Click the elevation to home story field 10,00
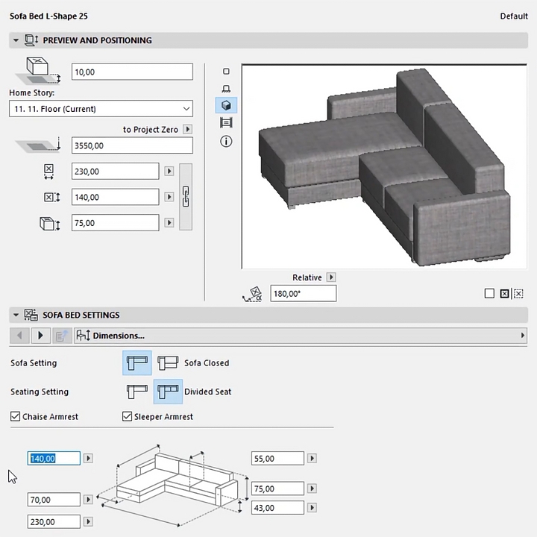Viewport: 537px width, 537px height. (132, 72)
